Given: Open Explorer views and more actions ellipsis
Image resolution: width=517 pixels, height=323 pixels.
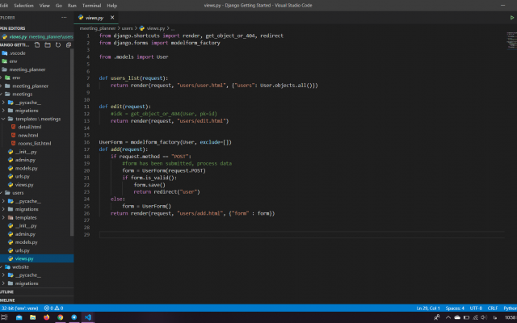Looking at the screenshot, I should [x=64, y=18].
